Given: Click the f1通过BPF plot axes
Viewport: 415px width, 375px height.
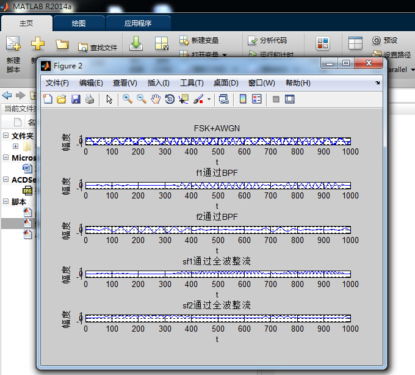Looking at the screenshot, I should pos(218,186).
